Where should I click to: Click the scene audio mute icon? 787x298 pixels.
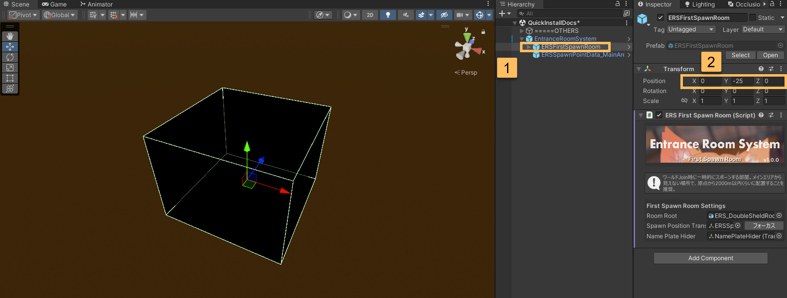coord(406,15)
